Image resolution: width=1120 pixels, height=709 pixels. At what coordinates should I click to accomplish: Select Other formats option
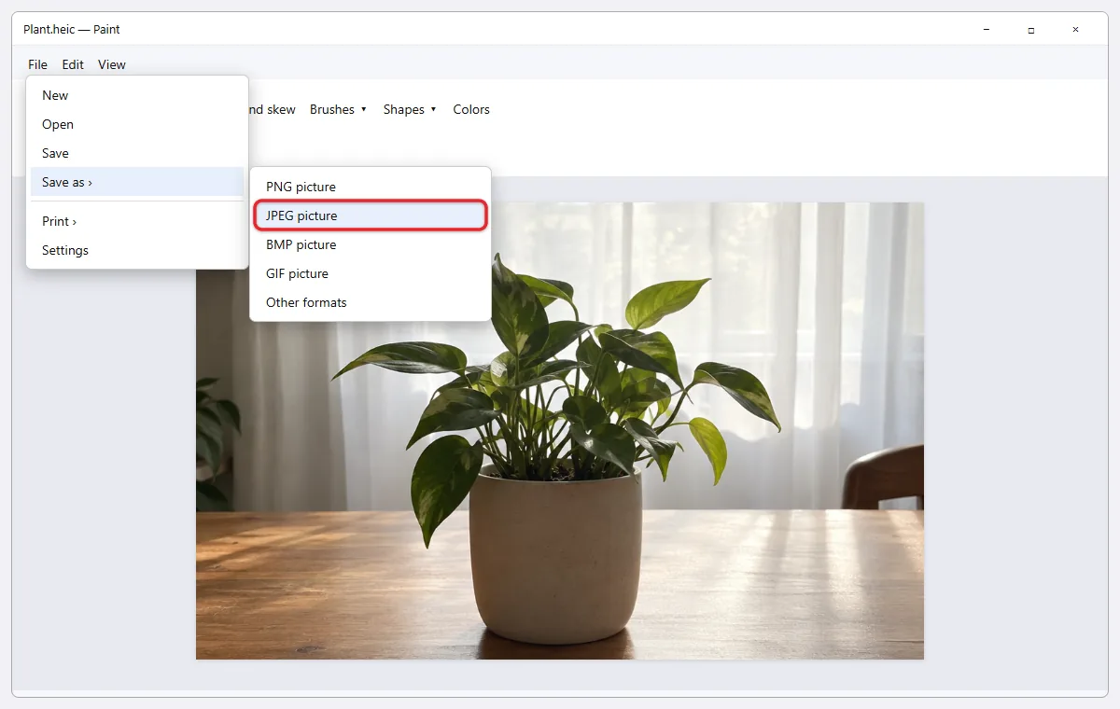pos(371,302)
